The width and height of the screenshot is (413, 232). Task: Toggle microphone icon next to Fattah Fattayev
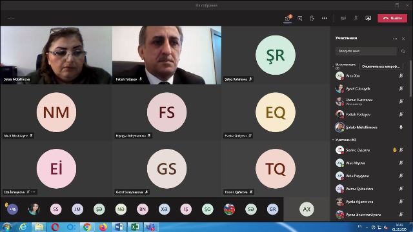pyautogui.click(x=401, y=114)
